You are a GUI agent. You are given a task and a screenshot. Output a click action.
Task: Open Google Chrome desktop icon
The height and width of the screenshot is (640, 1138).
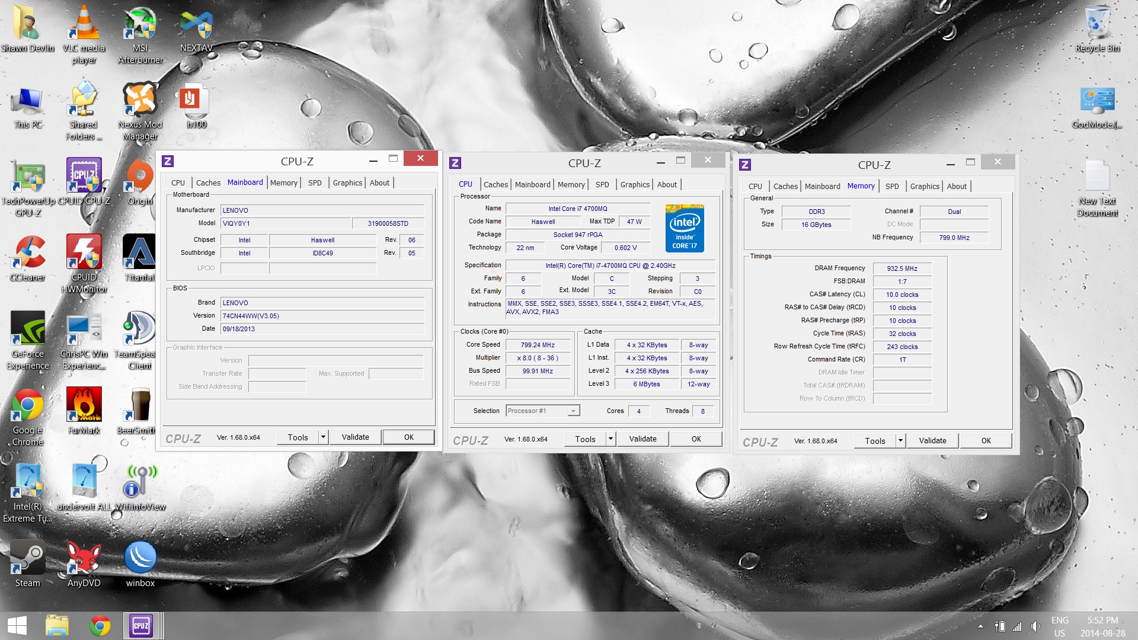pos(28,417)
